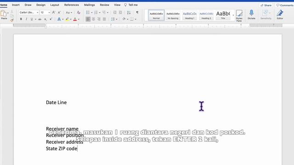Increase paragraph indent
Screen dimensions: 294x165
120,12
